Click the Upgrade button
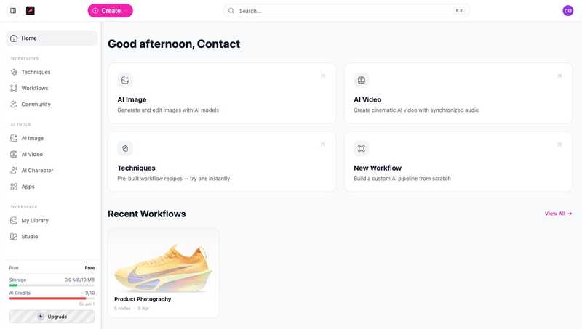Screen dimensions: 582x329 (x=52, y=317)
